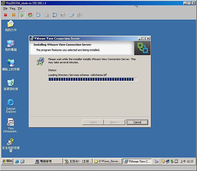Click the green Power On play icon

click(x=22, y=15)
